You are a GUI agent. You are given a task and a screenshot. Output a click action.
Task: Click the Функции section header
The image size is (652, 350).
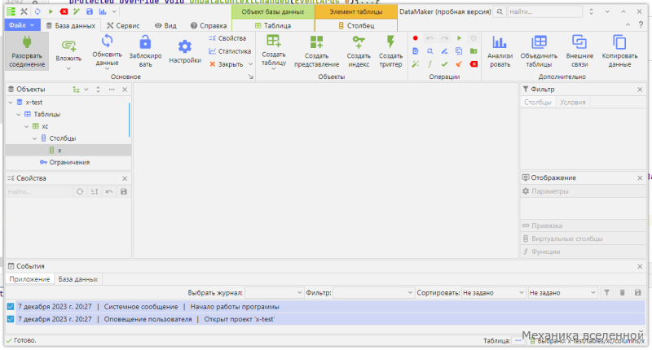click(583, 252)
